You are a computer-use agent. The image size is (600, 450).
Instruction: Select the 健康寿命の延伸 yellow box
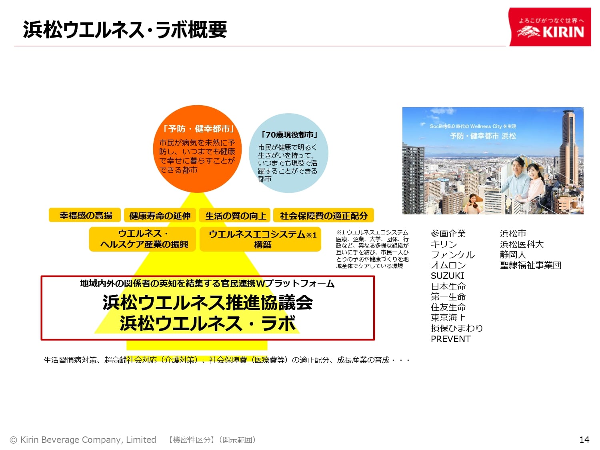pyautogui.click(x=160, y=215)
